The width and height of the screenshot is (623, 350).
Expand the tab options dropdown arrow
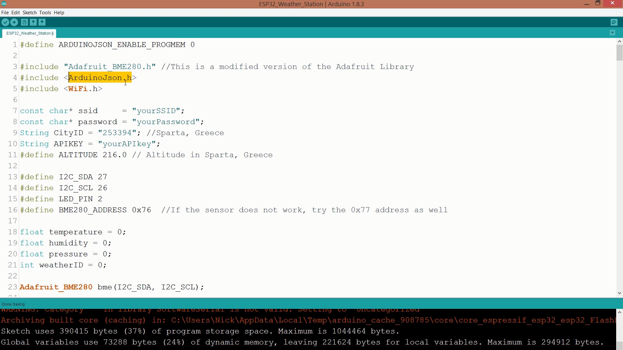(x=612, y=33)
